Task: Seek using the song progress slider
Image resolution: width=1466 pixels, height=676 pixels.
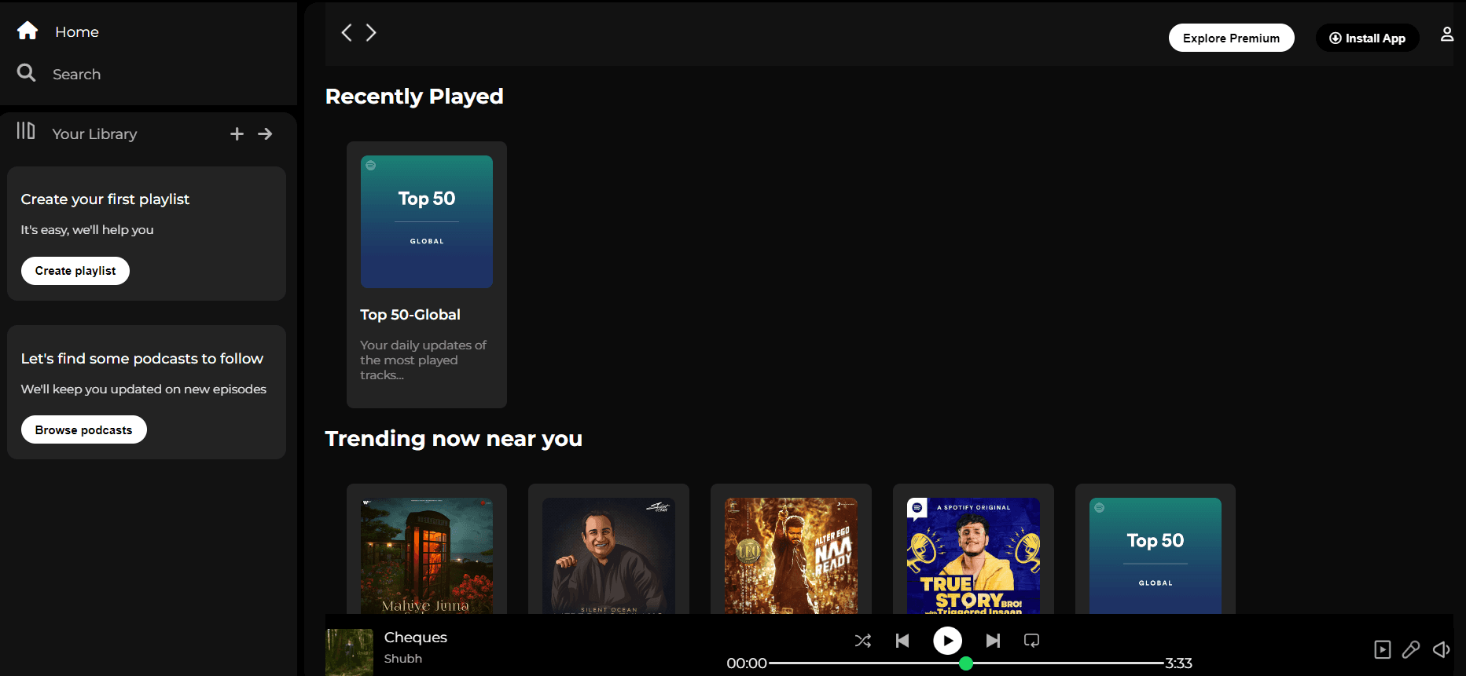Action: 966,663
